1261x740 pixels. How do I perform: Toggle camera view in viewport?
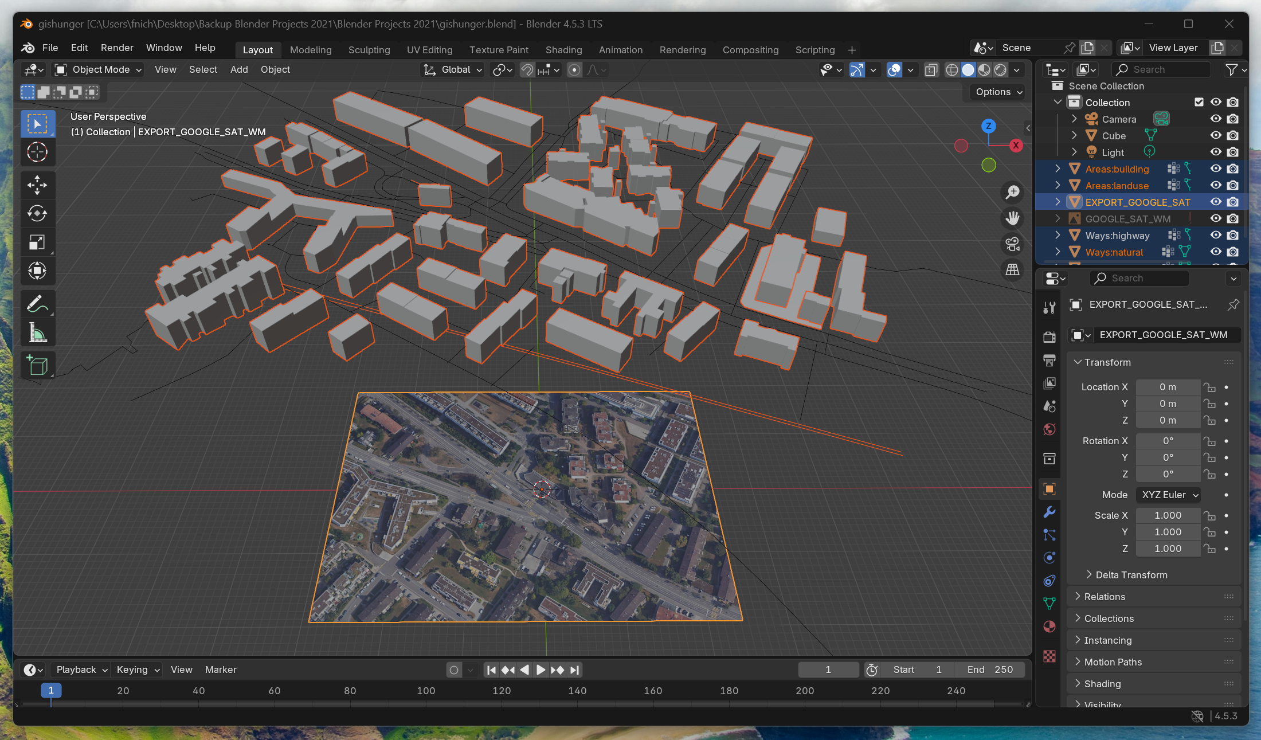pos(1012,244)
